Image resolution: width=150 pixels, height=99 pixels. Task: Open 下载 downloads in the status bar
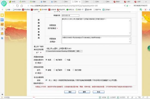(x=138, y=97)
